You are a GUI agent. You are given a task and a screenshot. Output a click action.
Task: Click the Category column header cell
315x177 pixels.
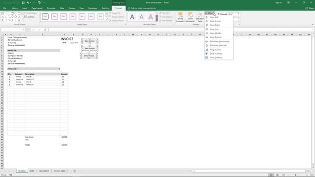20,74
